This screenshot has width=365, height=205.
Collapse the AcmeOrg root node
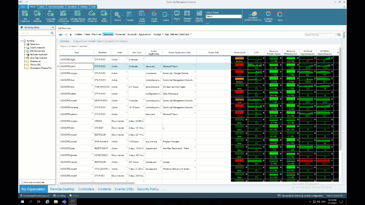(22, 41)
